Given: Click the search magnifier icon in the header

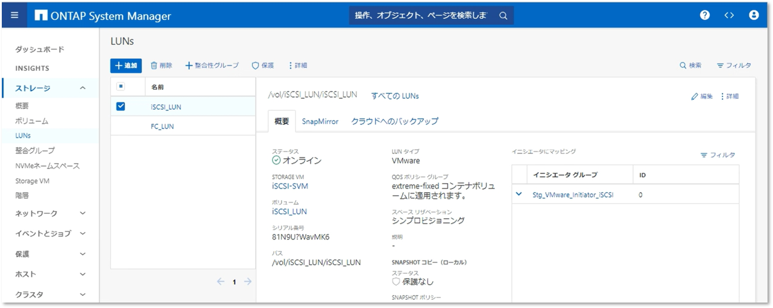Looking at the screenshot, I should [x=503, y=16].
